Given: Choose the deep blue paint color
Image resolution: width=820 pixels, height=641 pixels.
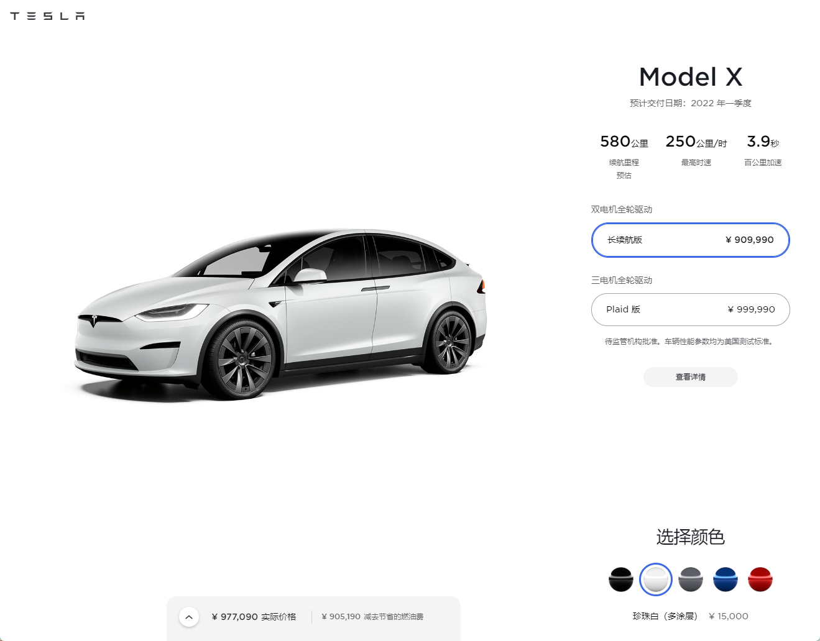Looking at the screenshot, I should (726, 580).
